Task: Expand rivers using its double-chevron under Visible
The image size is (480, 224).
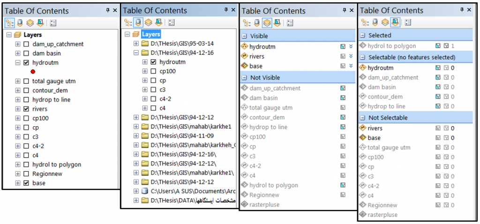Action: click(351, 57)
